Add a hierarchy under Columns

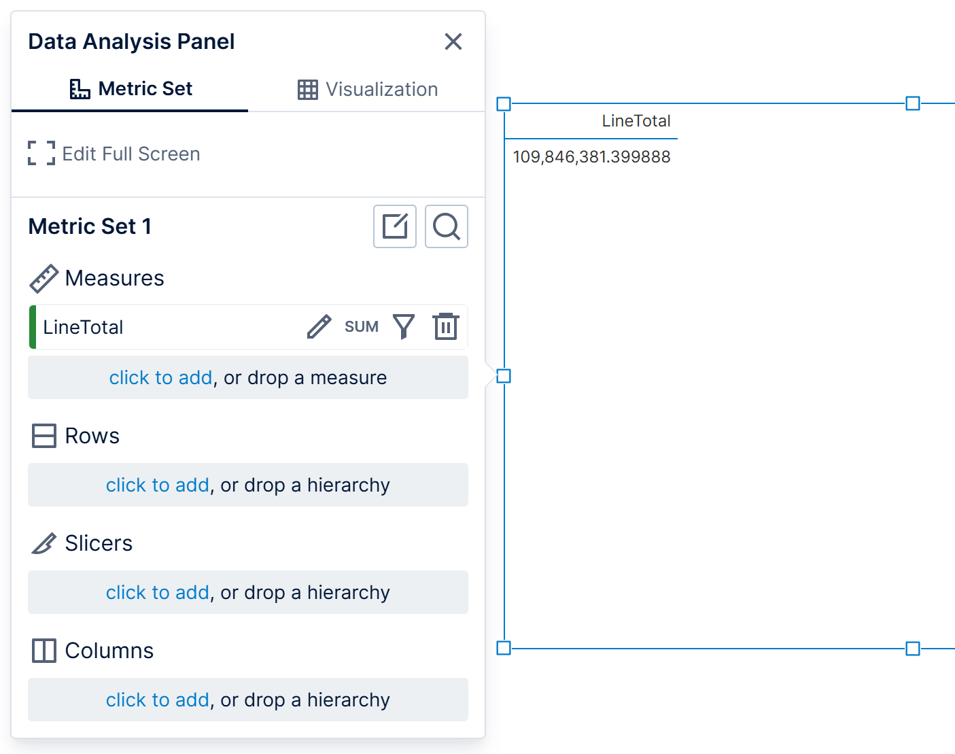248,700
